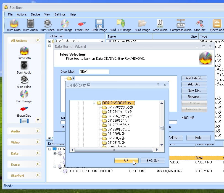The image size is (224, 193).
Task: Click the folder tree scroll down arrow
Action: (x=162, y=145)
